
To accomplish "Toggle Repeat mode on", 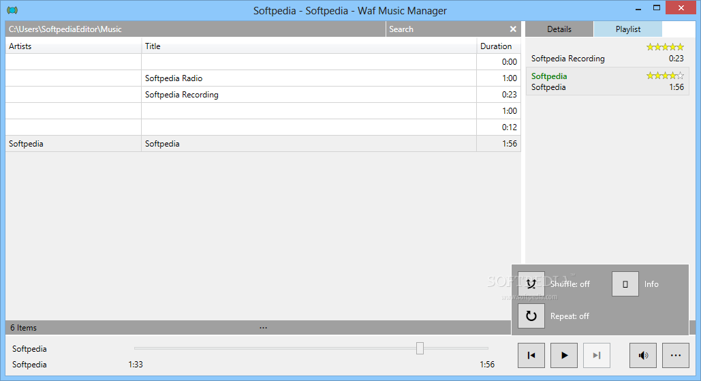I will coord(531,316).
